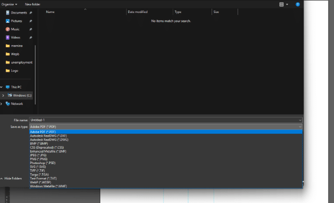Click the New folder button
The width and height of the screenshot is (334, 203).
point(32,4)
